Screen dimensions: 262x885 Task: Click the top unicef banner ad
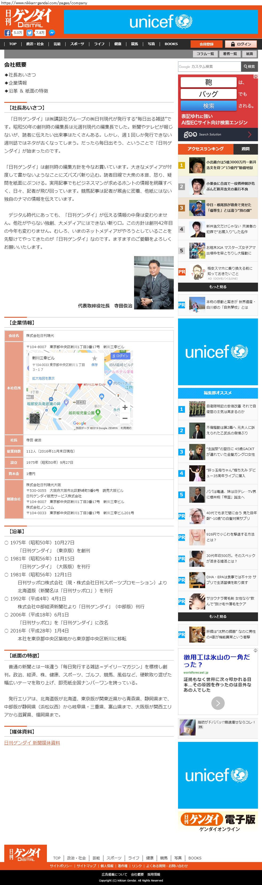pyautogui.click(x=161, y=22)
